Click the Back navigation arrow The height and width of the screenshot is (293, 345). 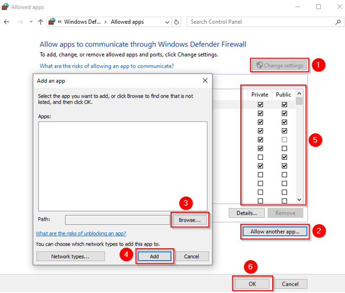[7, 22]
